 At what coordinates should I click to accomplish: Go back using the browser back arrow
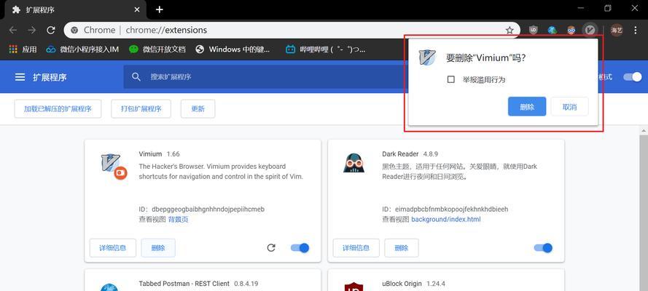pos(13,30)
